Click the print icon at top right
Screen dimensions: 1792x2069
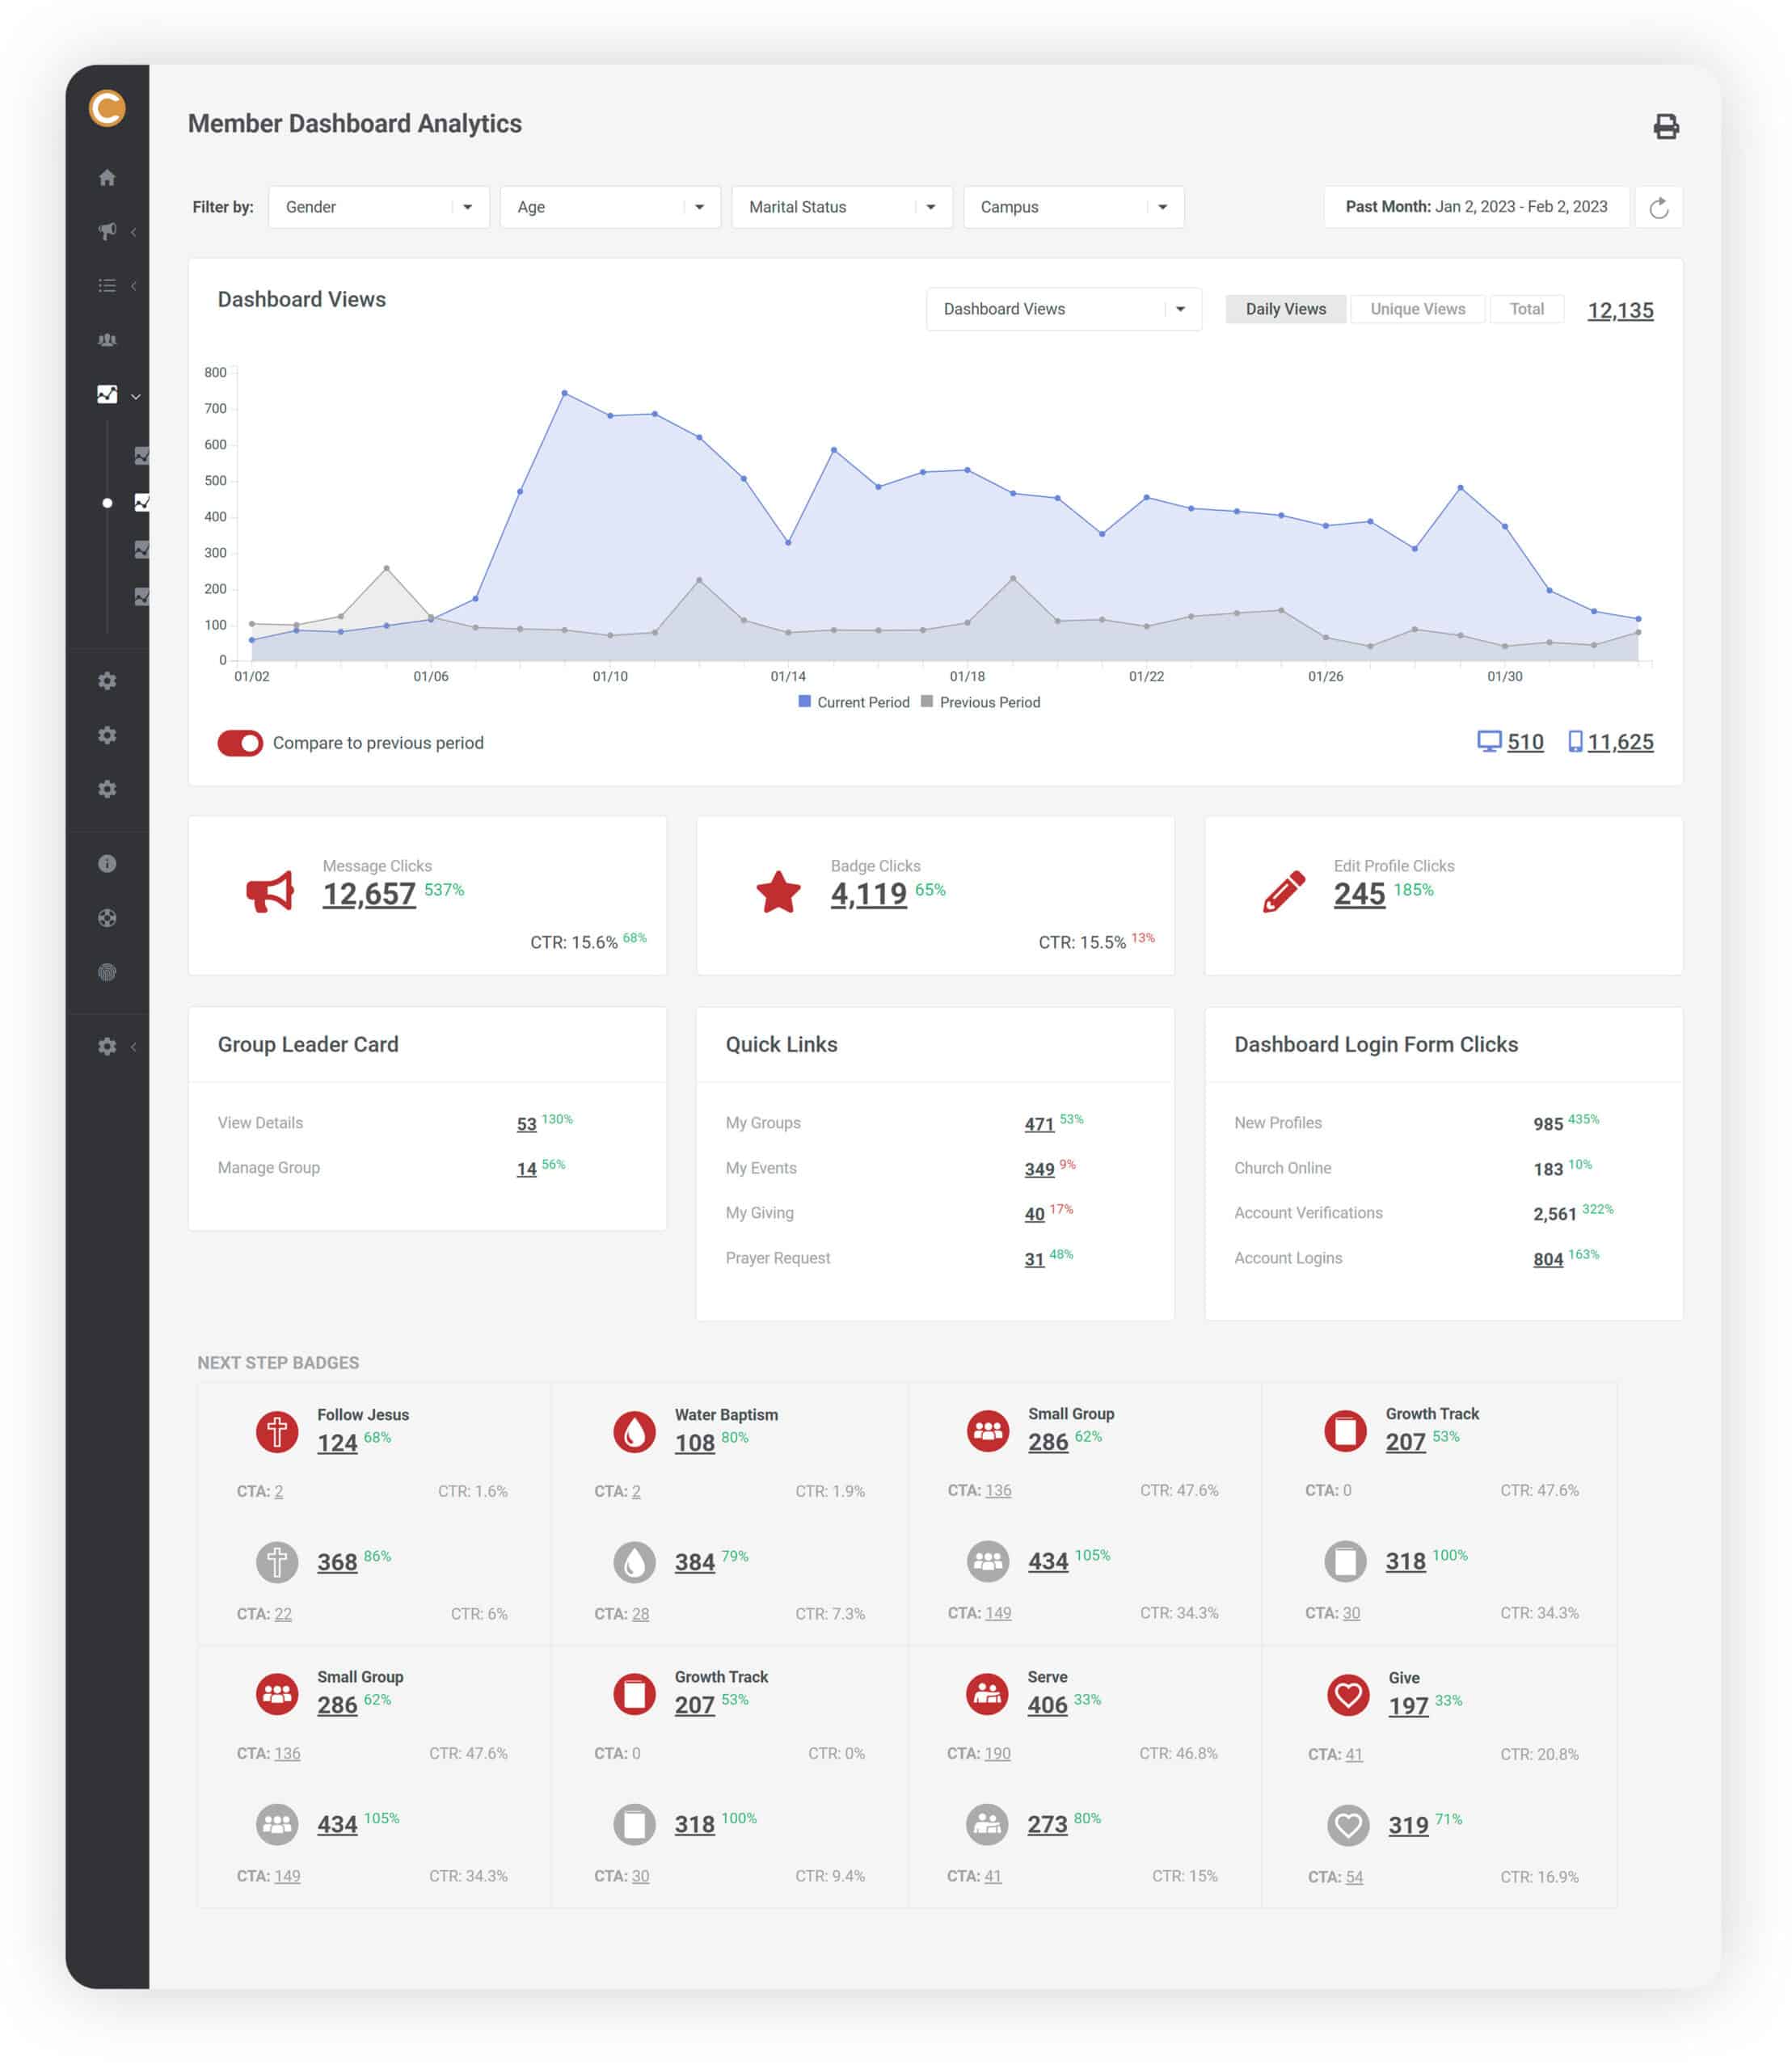click(1665, 126)
